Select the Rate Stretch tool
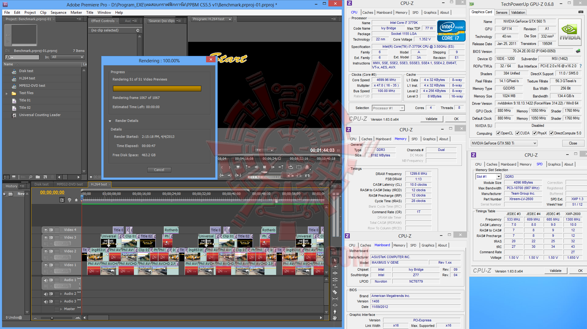The height and width of the screenshot is (329, 587). pyautogui.click(x=335, y=286)
